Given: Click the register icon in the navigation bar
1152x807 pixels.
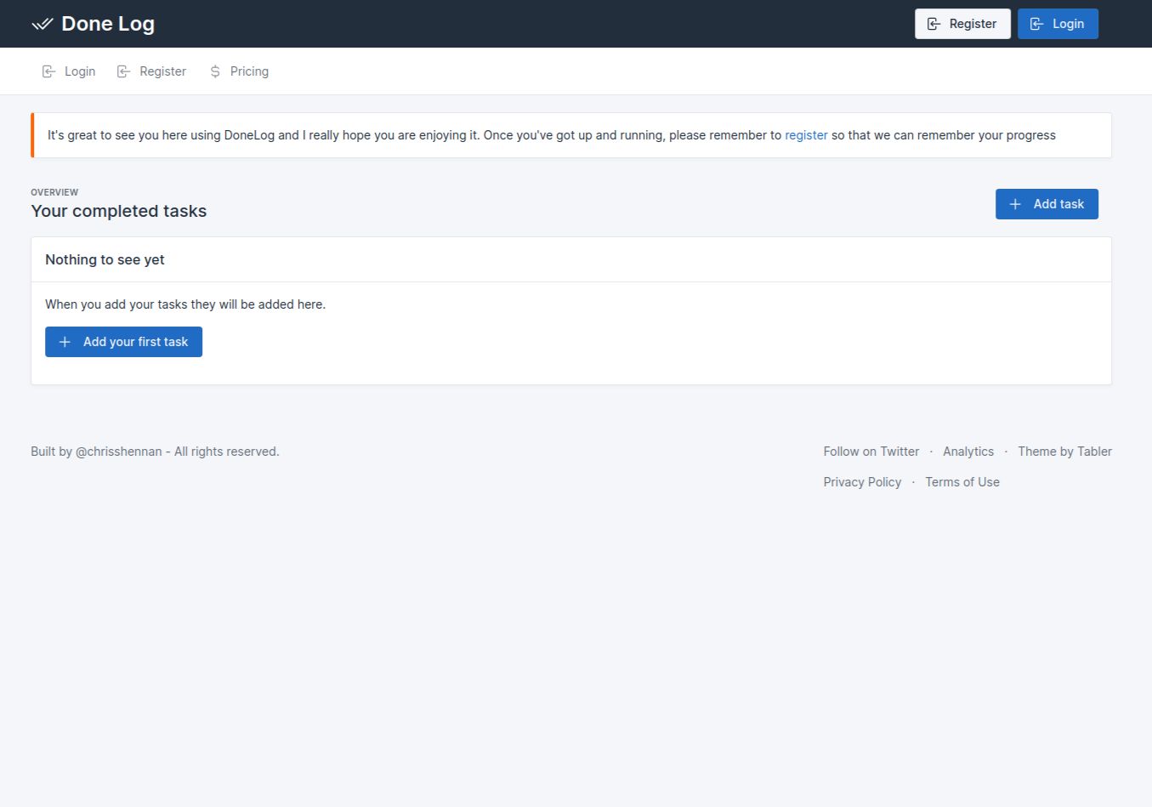Looking at the screenshot, I should point(124,71).
